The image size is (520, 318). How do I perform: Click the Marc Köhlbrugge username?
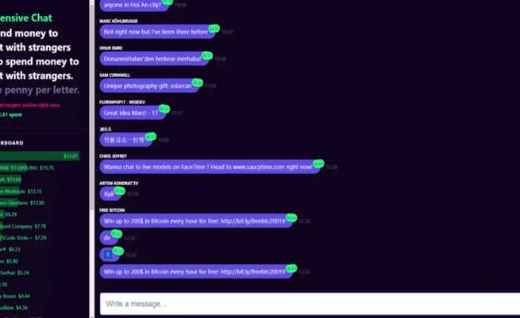118,21
